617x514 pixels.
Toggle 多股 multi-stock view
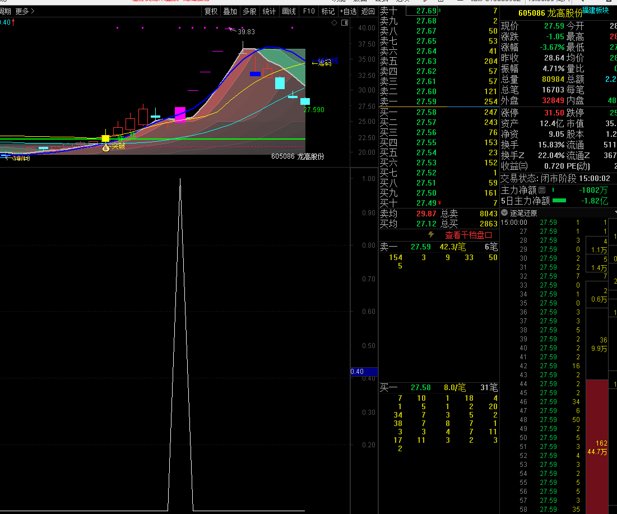coord(249,11)
